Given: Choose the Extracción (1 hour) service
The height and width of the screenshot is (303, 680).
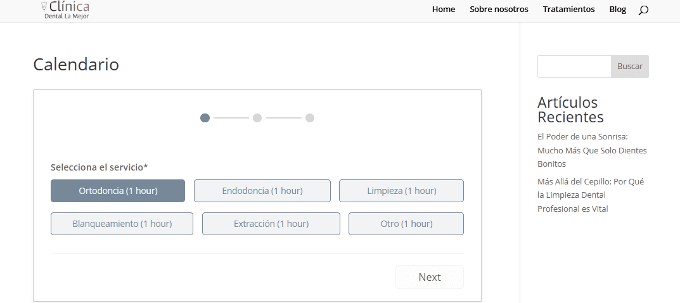Looking at the screenshot, I should (271, 224).
